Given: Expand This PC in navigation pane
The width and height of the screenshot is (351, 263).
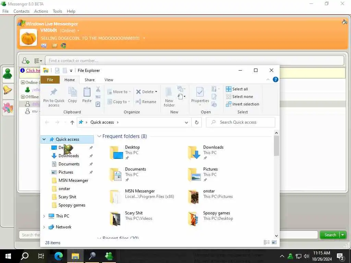Looking at the screenshot, I should 44,216.
